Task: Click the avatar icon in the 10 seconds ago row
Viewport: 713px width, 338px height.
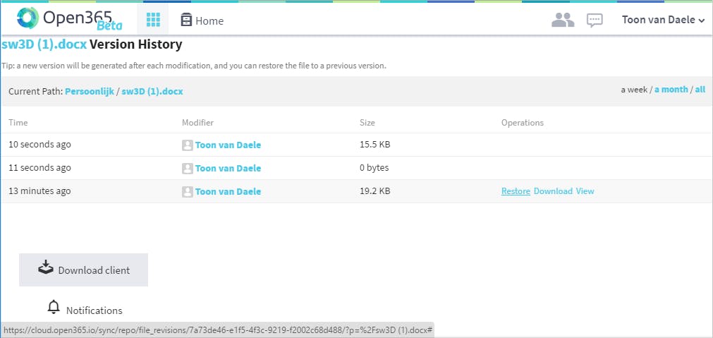Action: 188,145
